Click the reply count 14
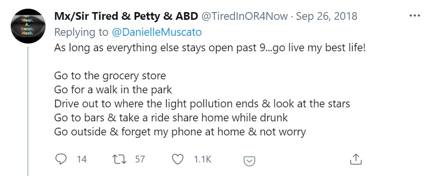This screenshot has width=432, height=176. pos(81,159)
